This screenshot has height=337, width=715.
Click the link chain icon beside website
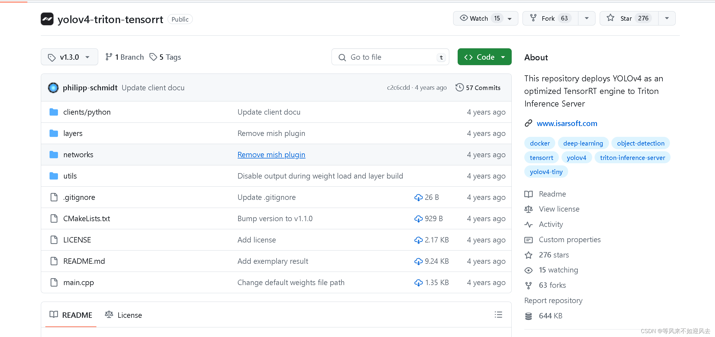tap(529, 123)
